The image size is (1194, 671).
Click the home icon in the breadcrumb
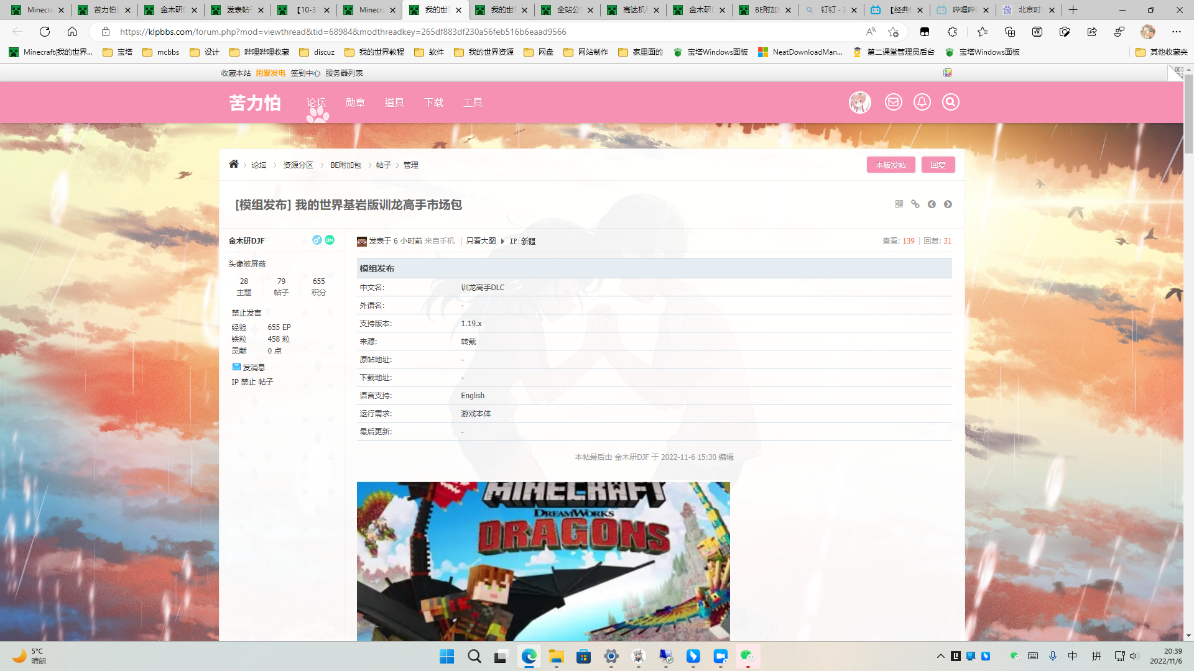[234, 164]
